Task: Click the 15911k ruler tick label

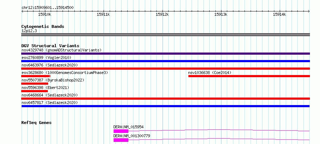Action: click(104, 14)
